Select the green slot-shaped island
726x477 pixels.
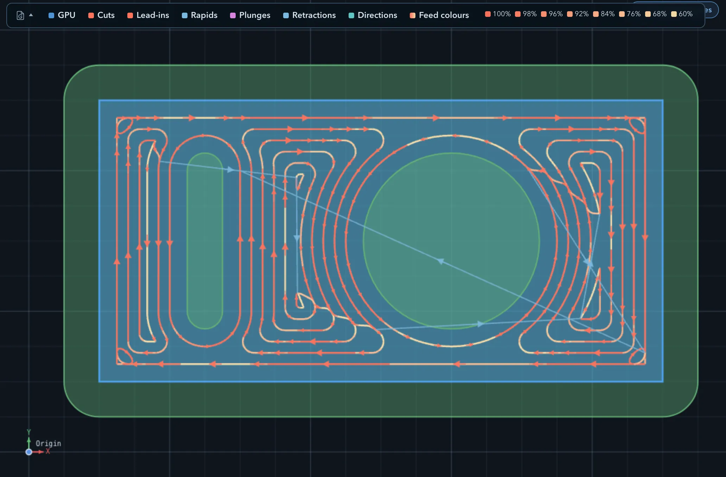(205, 241)
